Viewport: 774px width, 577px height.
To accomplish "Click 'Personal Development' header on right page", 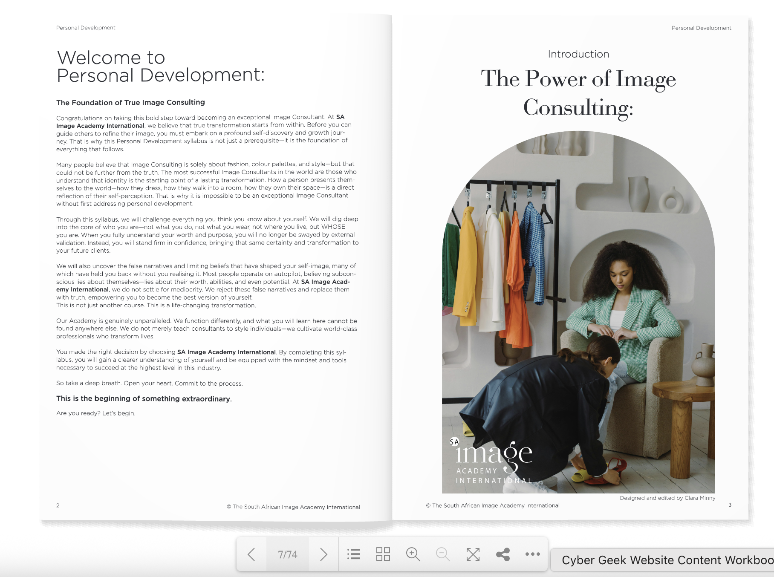I will click(701, 28).
